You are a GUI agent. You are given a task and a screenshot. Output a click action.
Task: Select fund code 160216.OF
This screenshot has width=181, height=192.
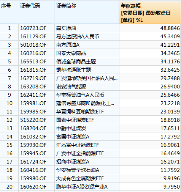coord(33,53)
